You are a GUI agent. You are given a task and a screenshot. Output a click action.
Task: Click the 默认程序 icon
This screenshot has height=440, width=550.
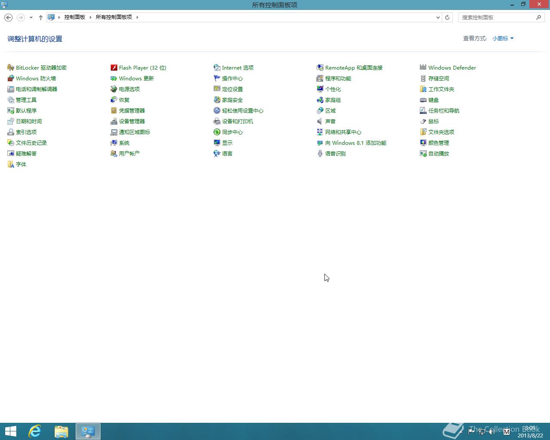[x=11, y=110]
